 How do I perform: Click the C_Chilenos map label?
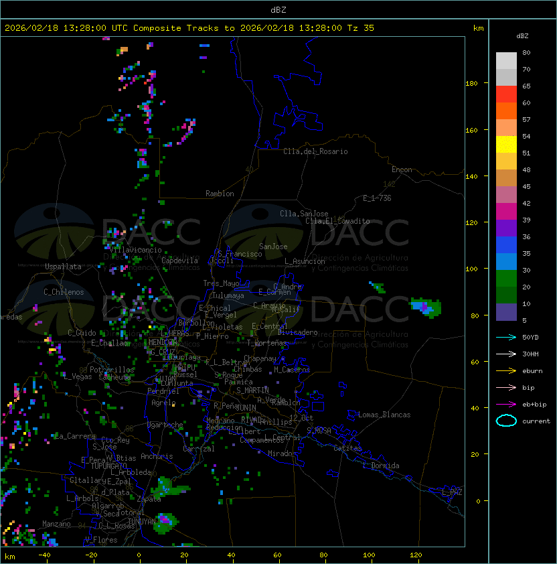[64, 292]
